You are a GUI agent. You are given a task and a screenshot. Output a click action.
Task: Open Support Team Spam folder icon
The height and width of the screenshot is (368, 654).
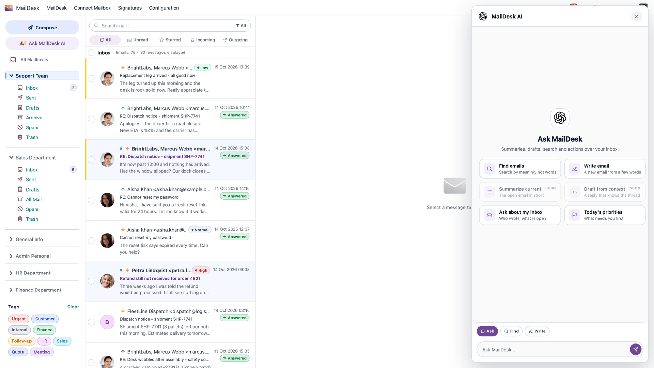click(x=20, y=127)
